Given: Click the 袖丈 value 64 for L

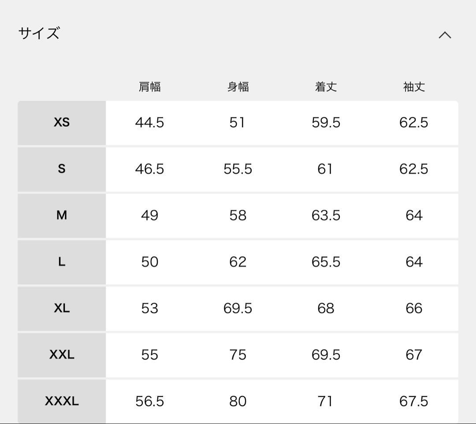Looking at the screenshot, I should tap(414, 262).
